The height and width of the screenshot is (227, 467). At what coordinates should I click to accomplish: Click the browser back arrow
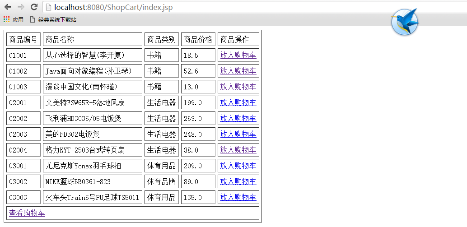(8, 7)
